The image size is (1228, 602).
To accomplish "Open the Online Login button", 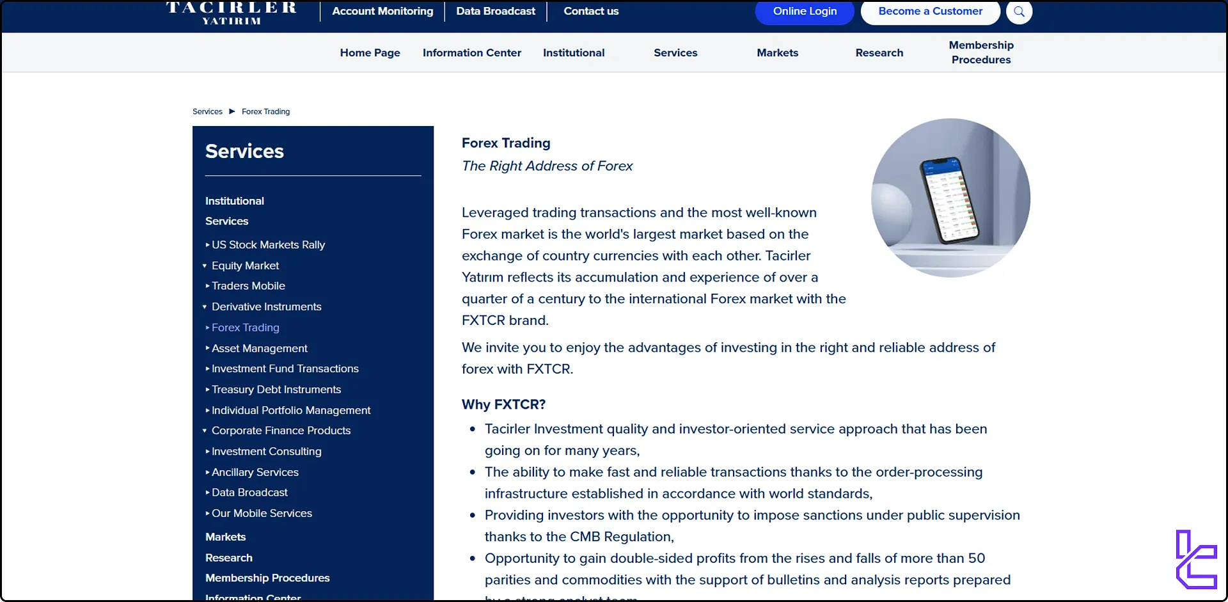I will [x=805, y=12].
